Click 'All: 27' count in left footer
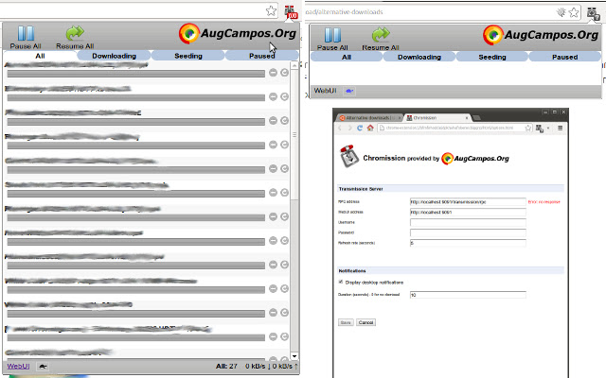606x378 pixels. point(226,366)
